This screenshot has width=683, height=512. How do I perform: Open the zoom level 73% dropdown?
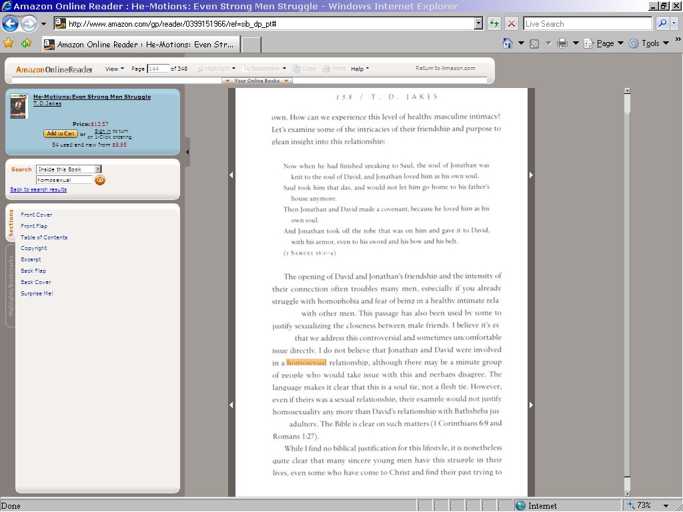coord(665,505)
